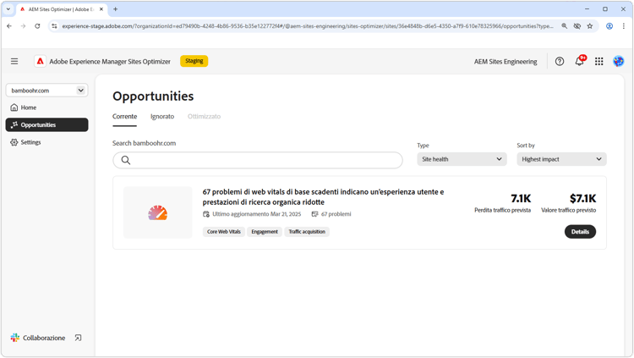This screenshot has height=358, width=634.
Task: Click the Traffic acquisition tag
Action: pos(307,232)
